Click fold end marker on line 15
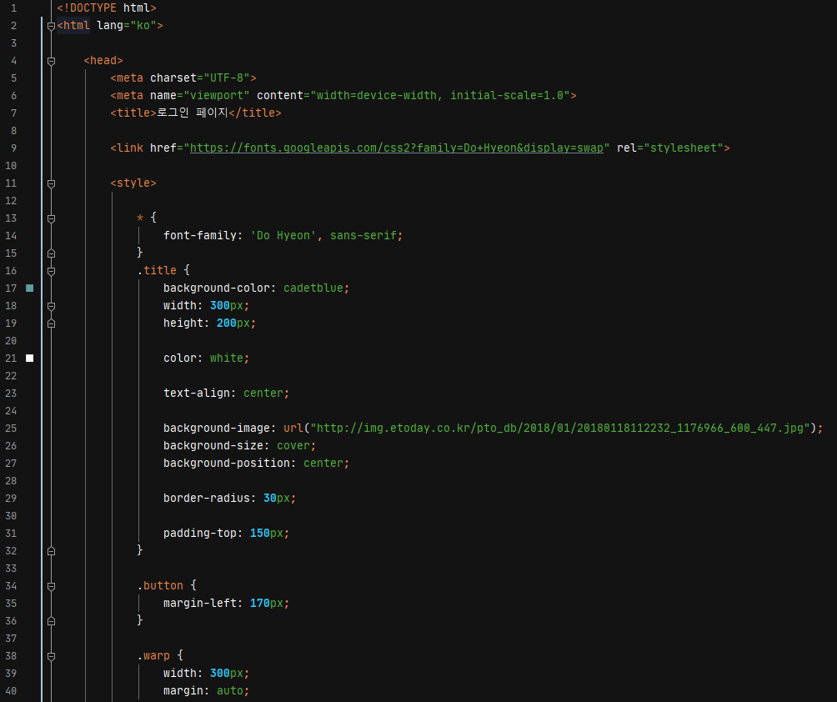Screen dimensions: 837x702 coord(51,253)
